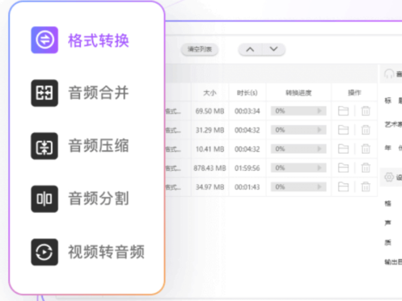Go to 音频分割 menu item

[98, 199]
